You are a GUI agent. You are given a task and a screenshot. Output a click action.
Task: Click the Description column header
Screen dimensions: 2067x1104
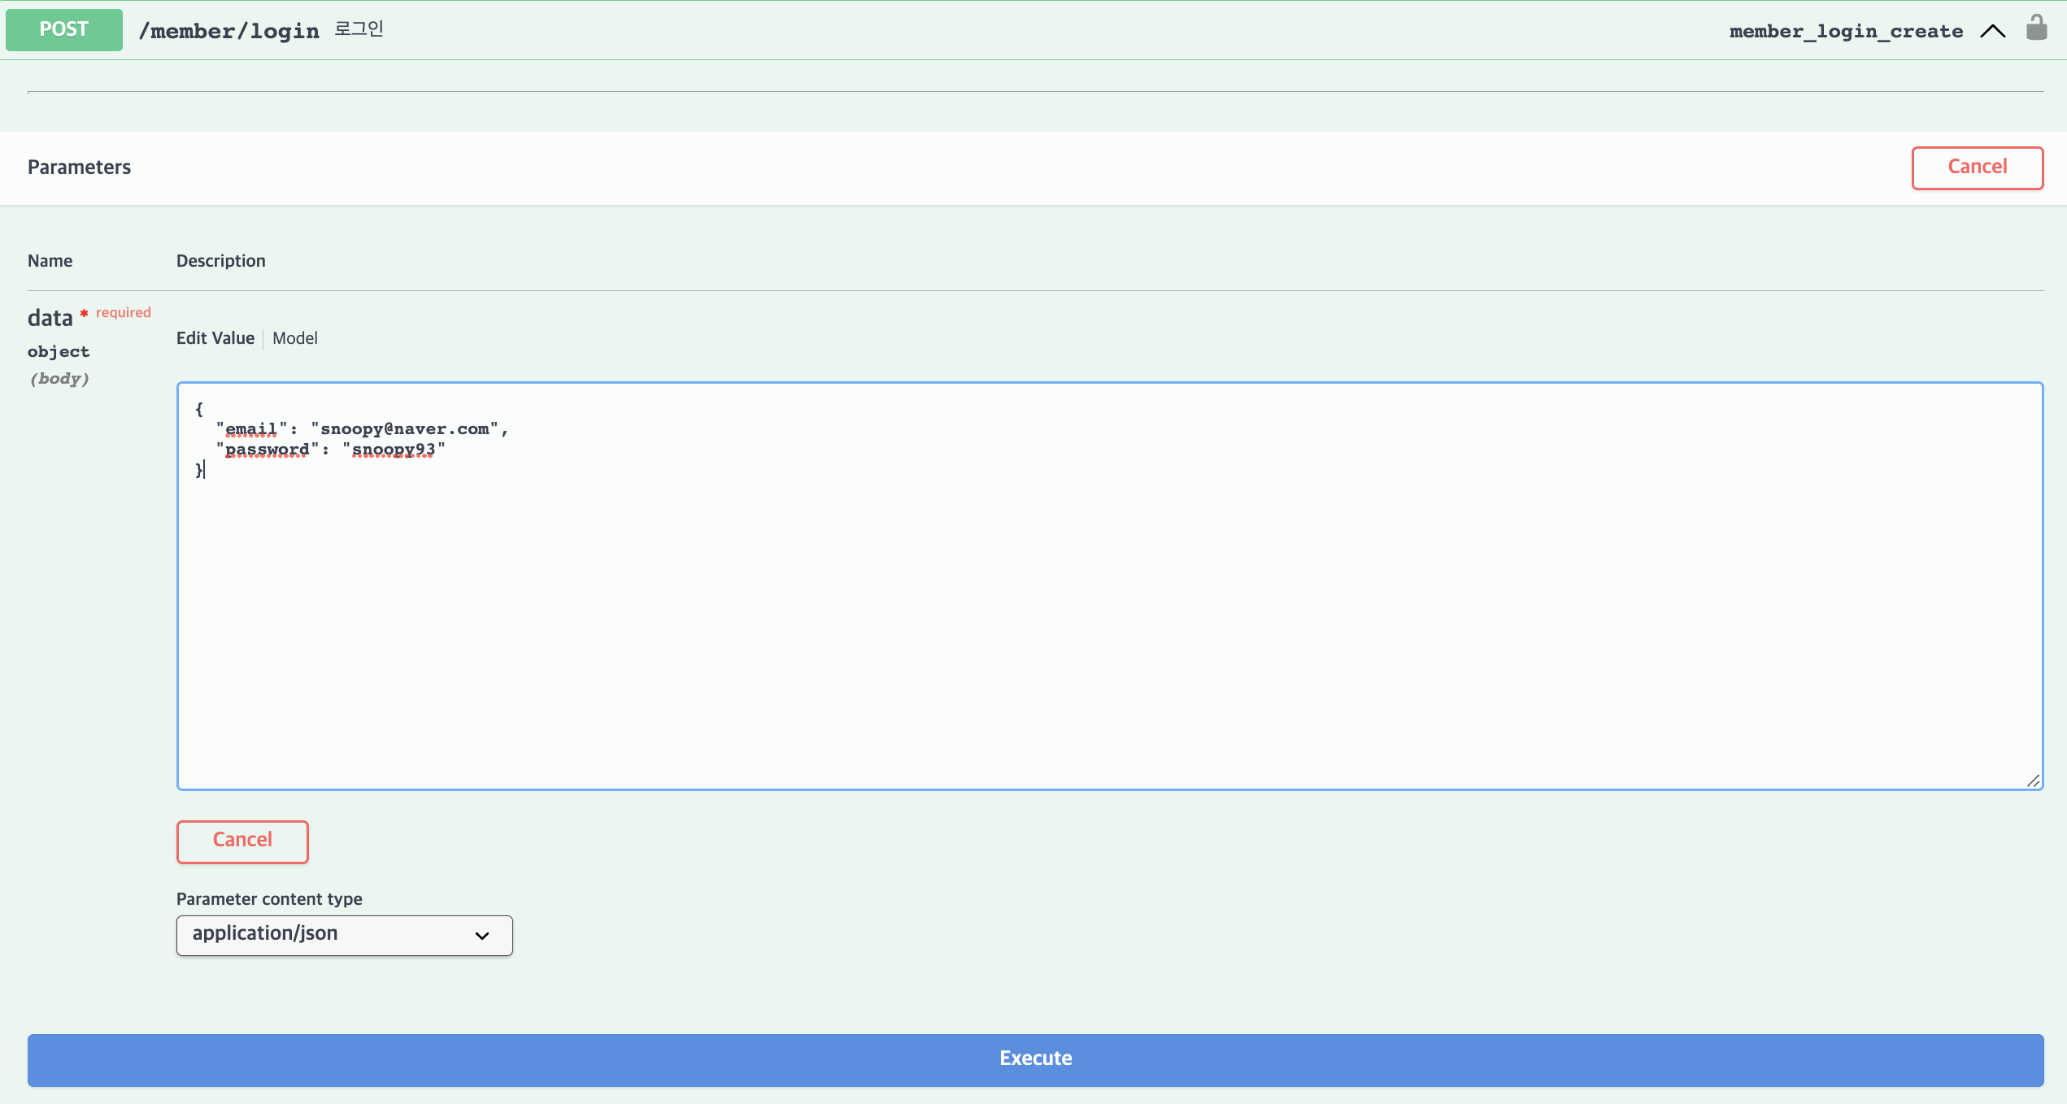[x=220, y=261]
